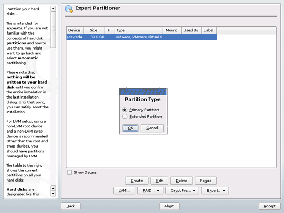Click the Create partition button
Screen dimensions: 284x213
tap(136, 181)
